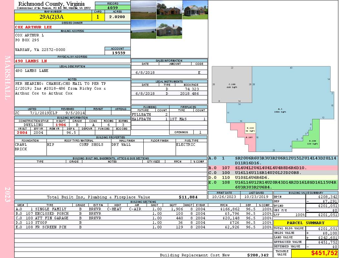Click the red TAXABLE VALUE $451,752

[x=324, y=253]
